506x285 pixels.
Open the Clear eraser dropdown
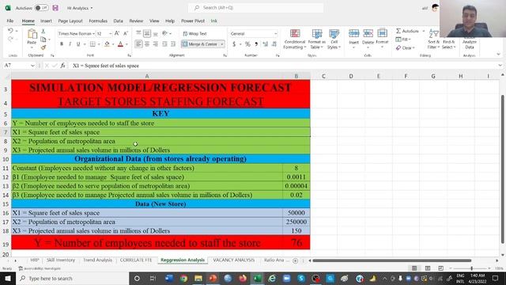[x=405, y=47]
